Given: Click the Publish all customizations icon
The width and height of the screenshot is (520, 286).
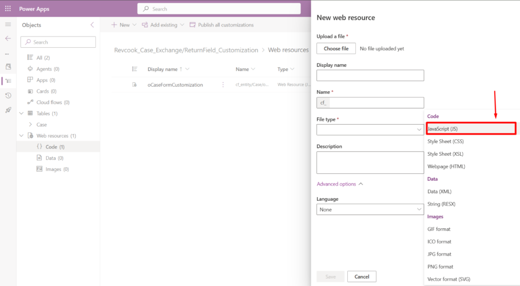Looking at the screenshot, I should pyautogui.click(x=192, y=25).
